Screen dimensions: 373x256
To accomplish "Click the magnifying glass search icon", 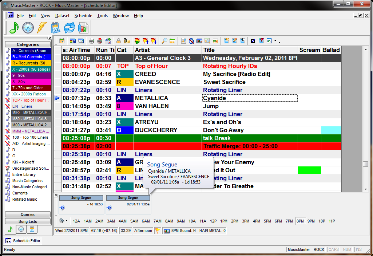I will point(164,41).
